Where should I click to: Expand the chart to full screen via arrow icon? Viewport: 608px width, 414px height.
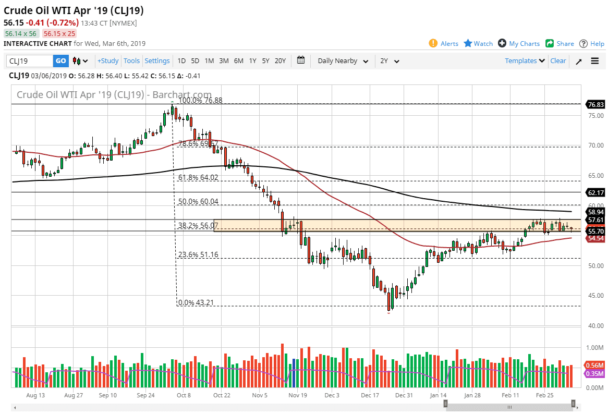579,60
